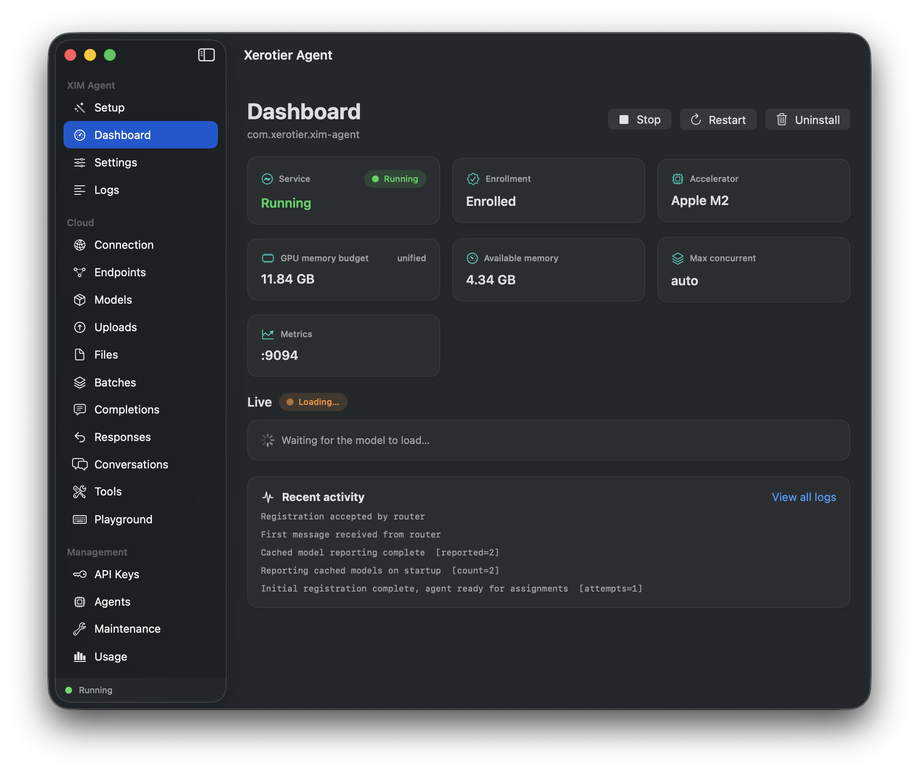The image size is (919, 773).
Task: Go to Settings in the sidebar
Action: (x=140, y=163)
